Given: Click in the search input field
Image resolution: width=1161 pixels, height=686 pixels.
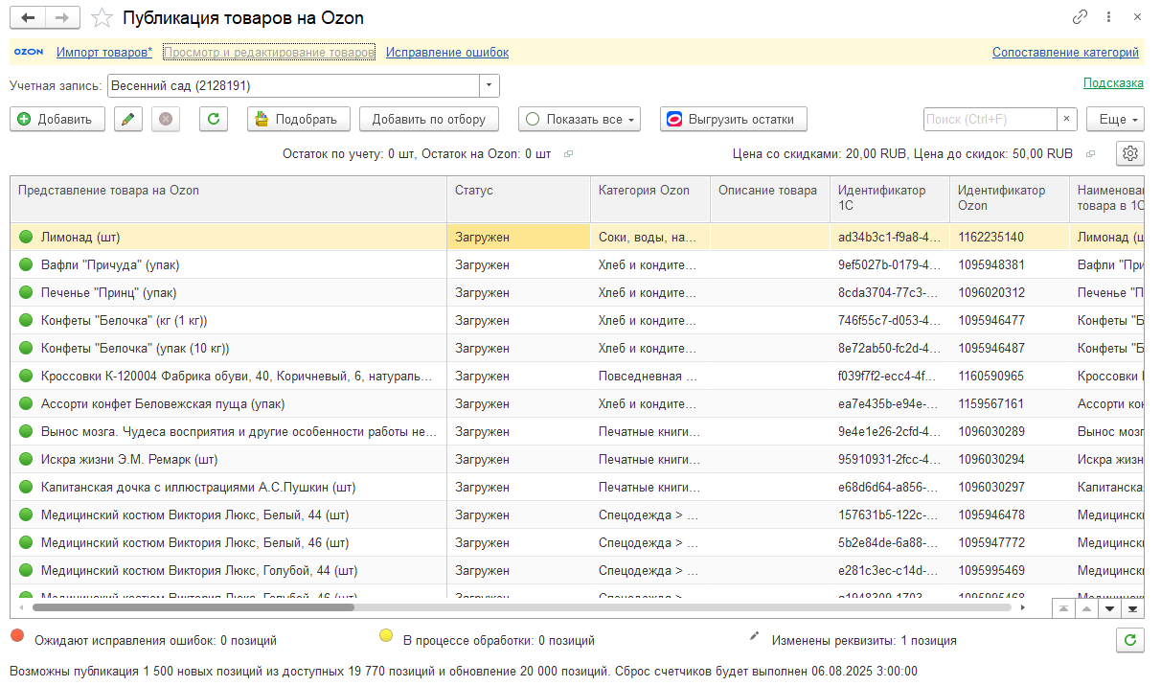Looking at the screenshot, I should pyautogui.click(x=990, y=119).
